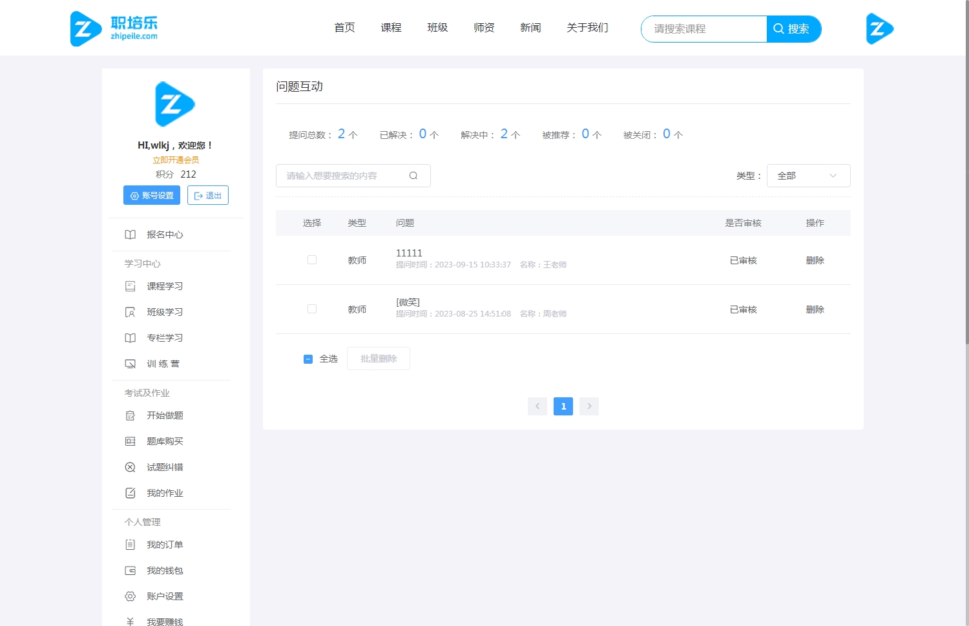Open the question titled 11111
The height and width of the screenshot is (626, 969).
tap(409, 253)
